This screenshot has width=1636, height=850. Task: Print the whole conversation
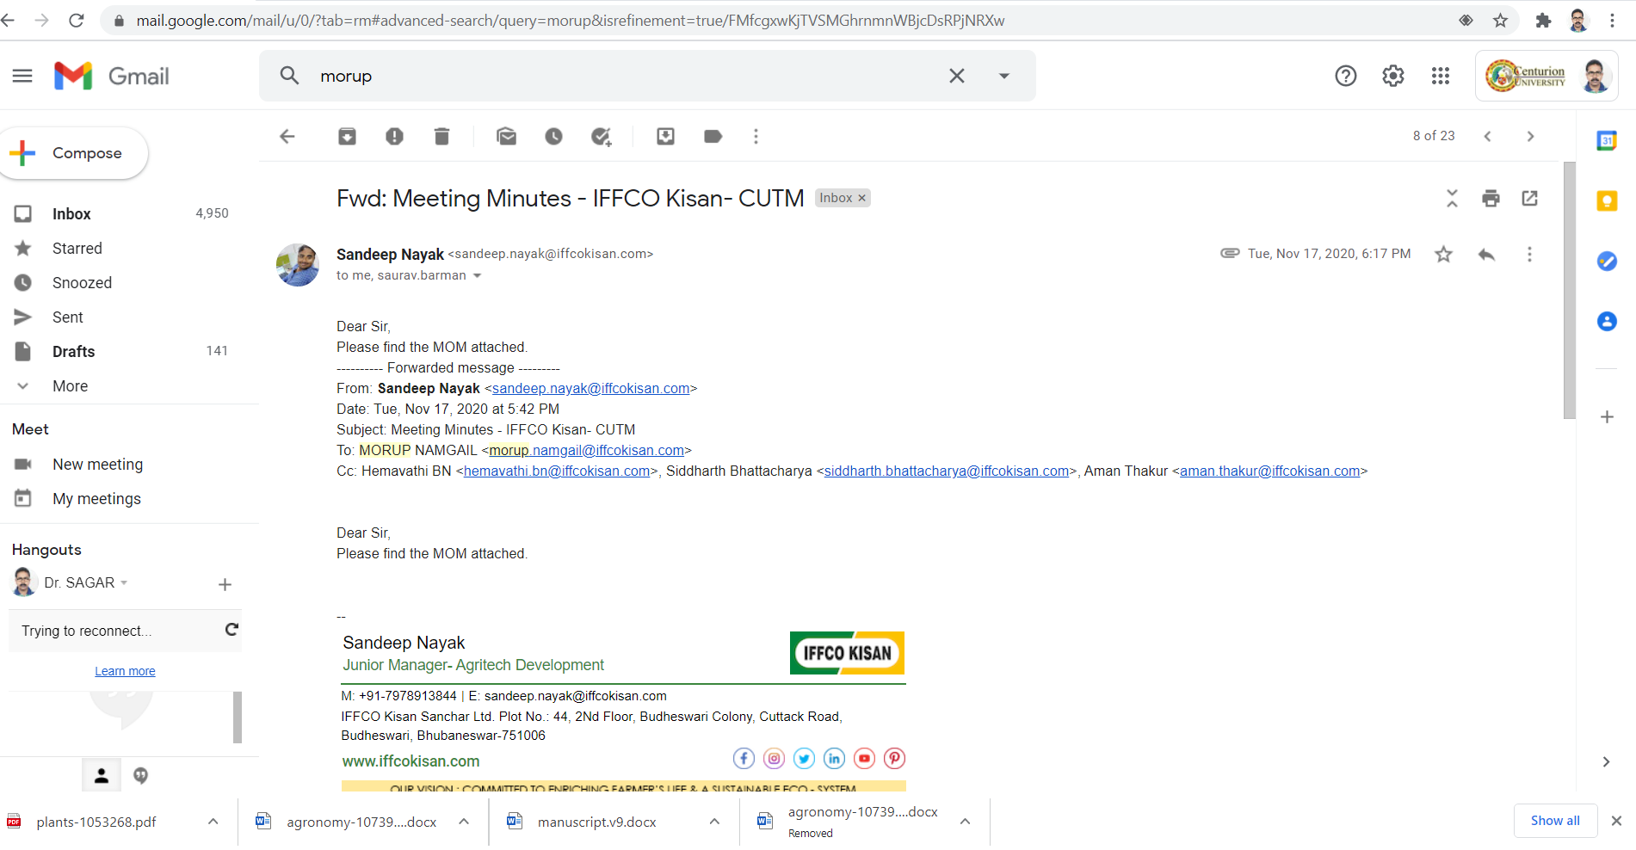pyautogui.click(x=1491, y=198)
